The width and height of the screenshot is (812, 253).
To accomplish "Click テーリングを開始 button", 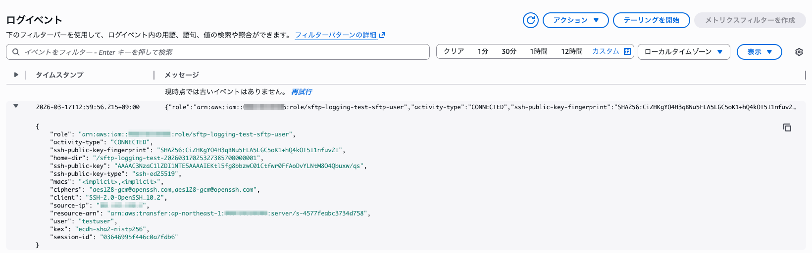I will 651,20.
